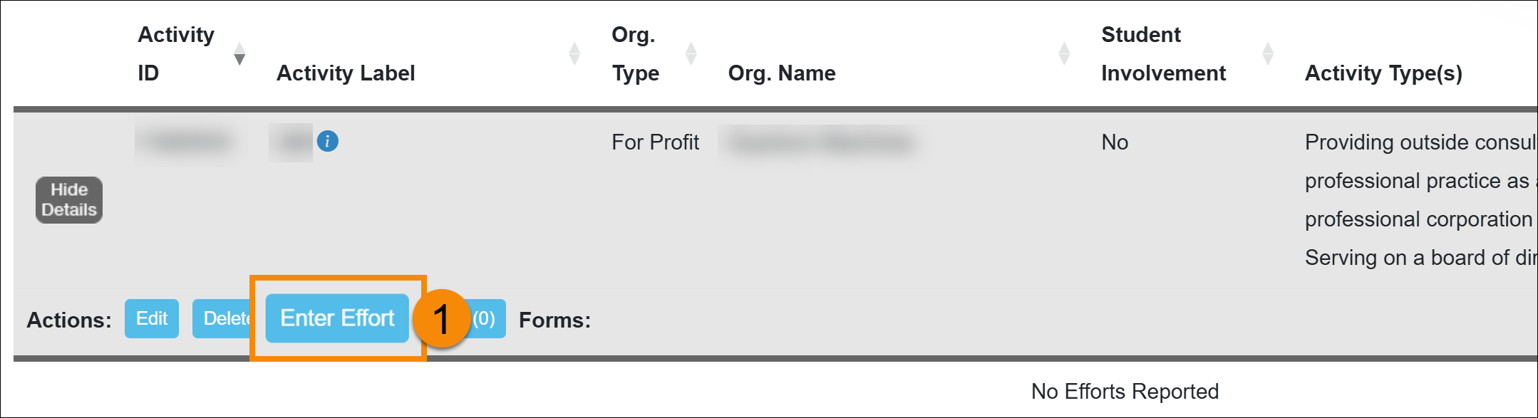Image resolution: width=1538 pixels, height=418 pixels.
Task: Click the blurred Activity ID value
Action: [x=187, y=142]
